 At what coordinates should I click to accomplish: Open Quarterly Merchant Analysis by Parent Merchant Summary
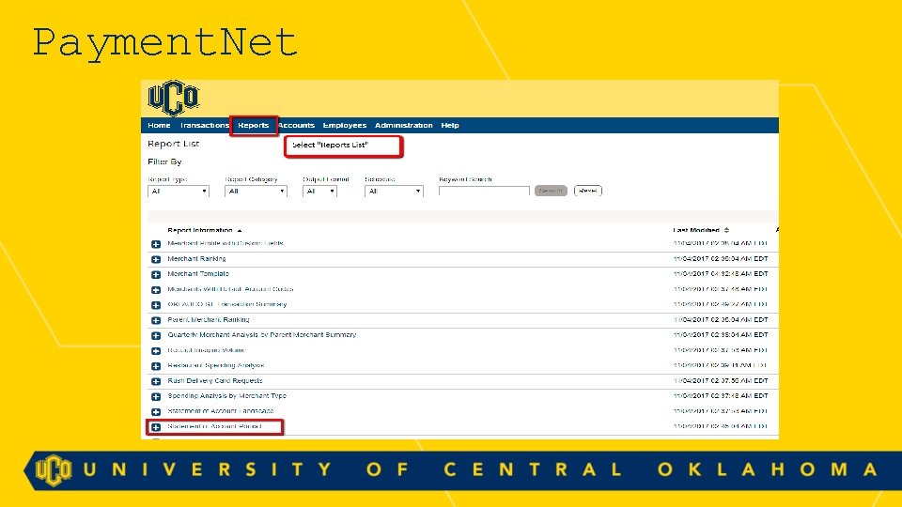pyautogui.click(x=262, y=334)
